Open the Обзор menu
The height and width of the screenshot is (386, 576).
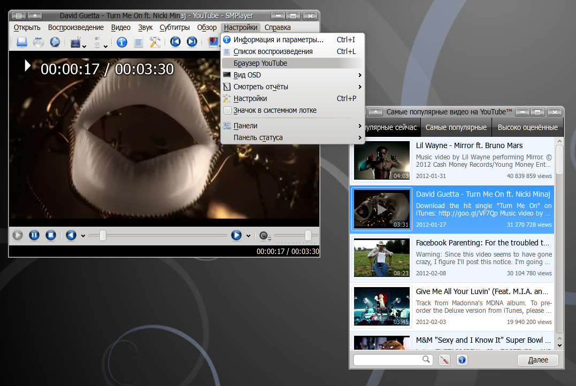(207, 28)
